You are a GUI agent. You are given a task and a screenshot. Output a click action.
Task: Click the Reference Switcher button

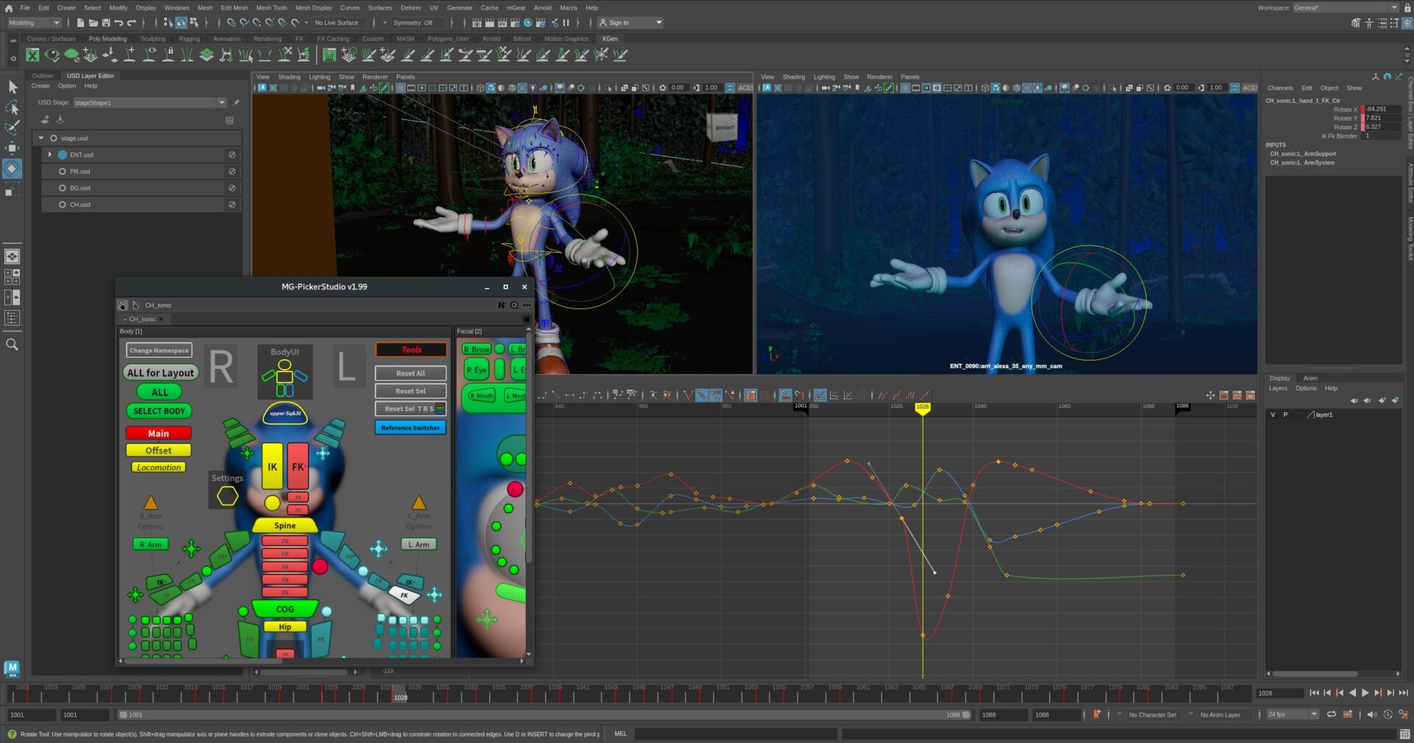[410, 428]
